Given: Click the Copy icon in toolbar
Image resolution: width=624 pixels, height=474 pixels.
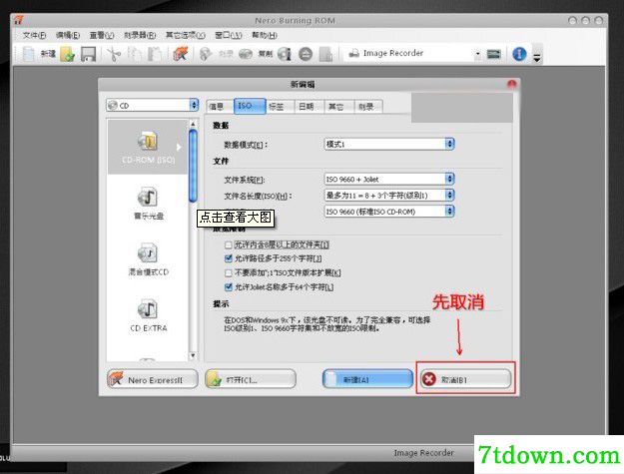Looking at the screenshot, I should click(x=135, y=54).
